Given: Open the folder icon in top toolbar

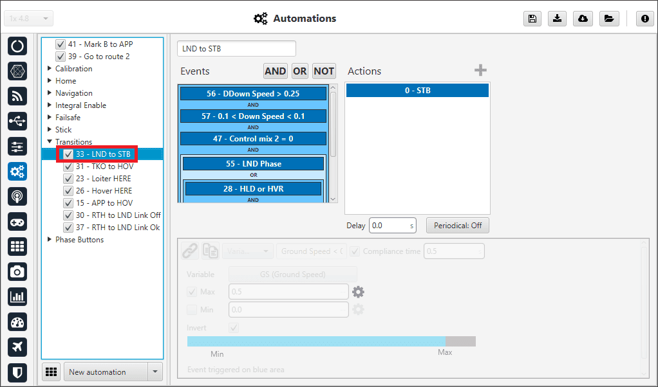Looking at the screenshot, I should (x=608, y=19).
